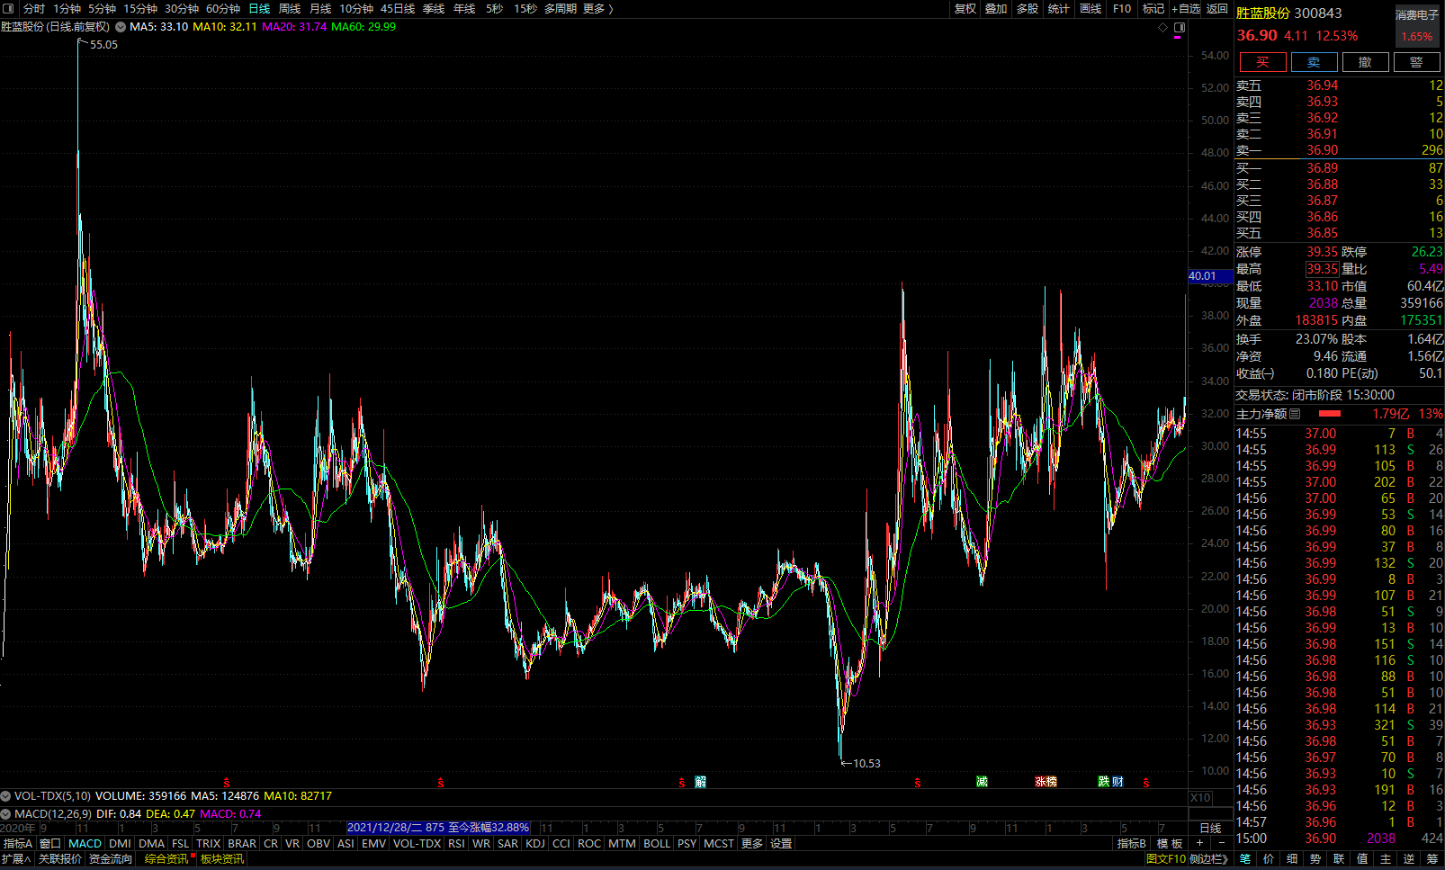This screenshot has width=1445, height=870.
Task: Click the 日线 period label at axis corner
Action: click(x=1210, y=829)
